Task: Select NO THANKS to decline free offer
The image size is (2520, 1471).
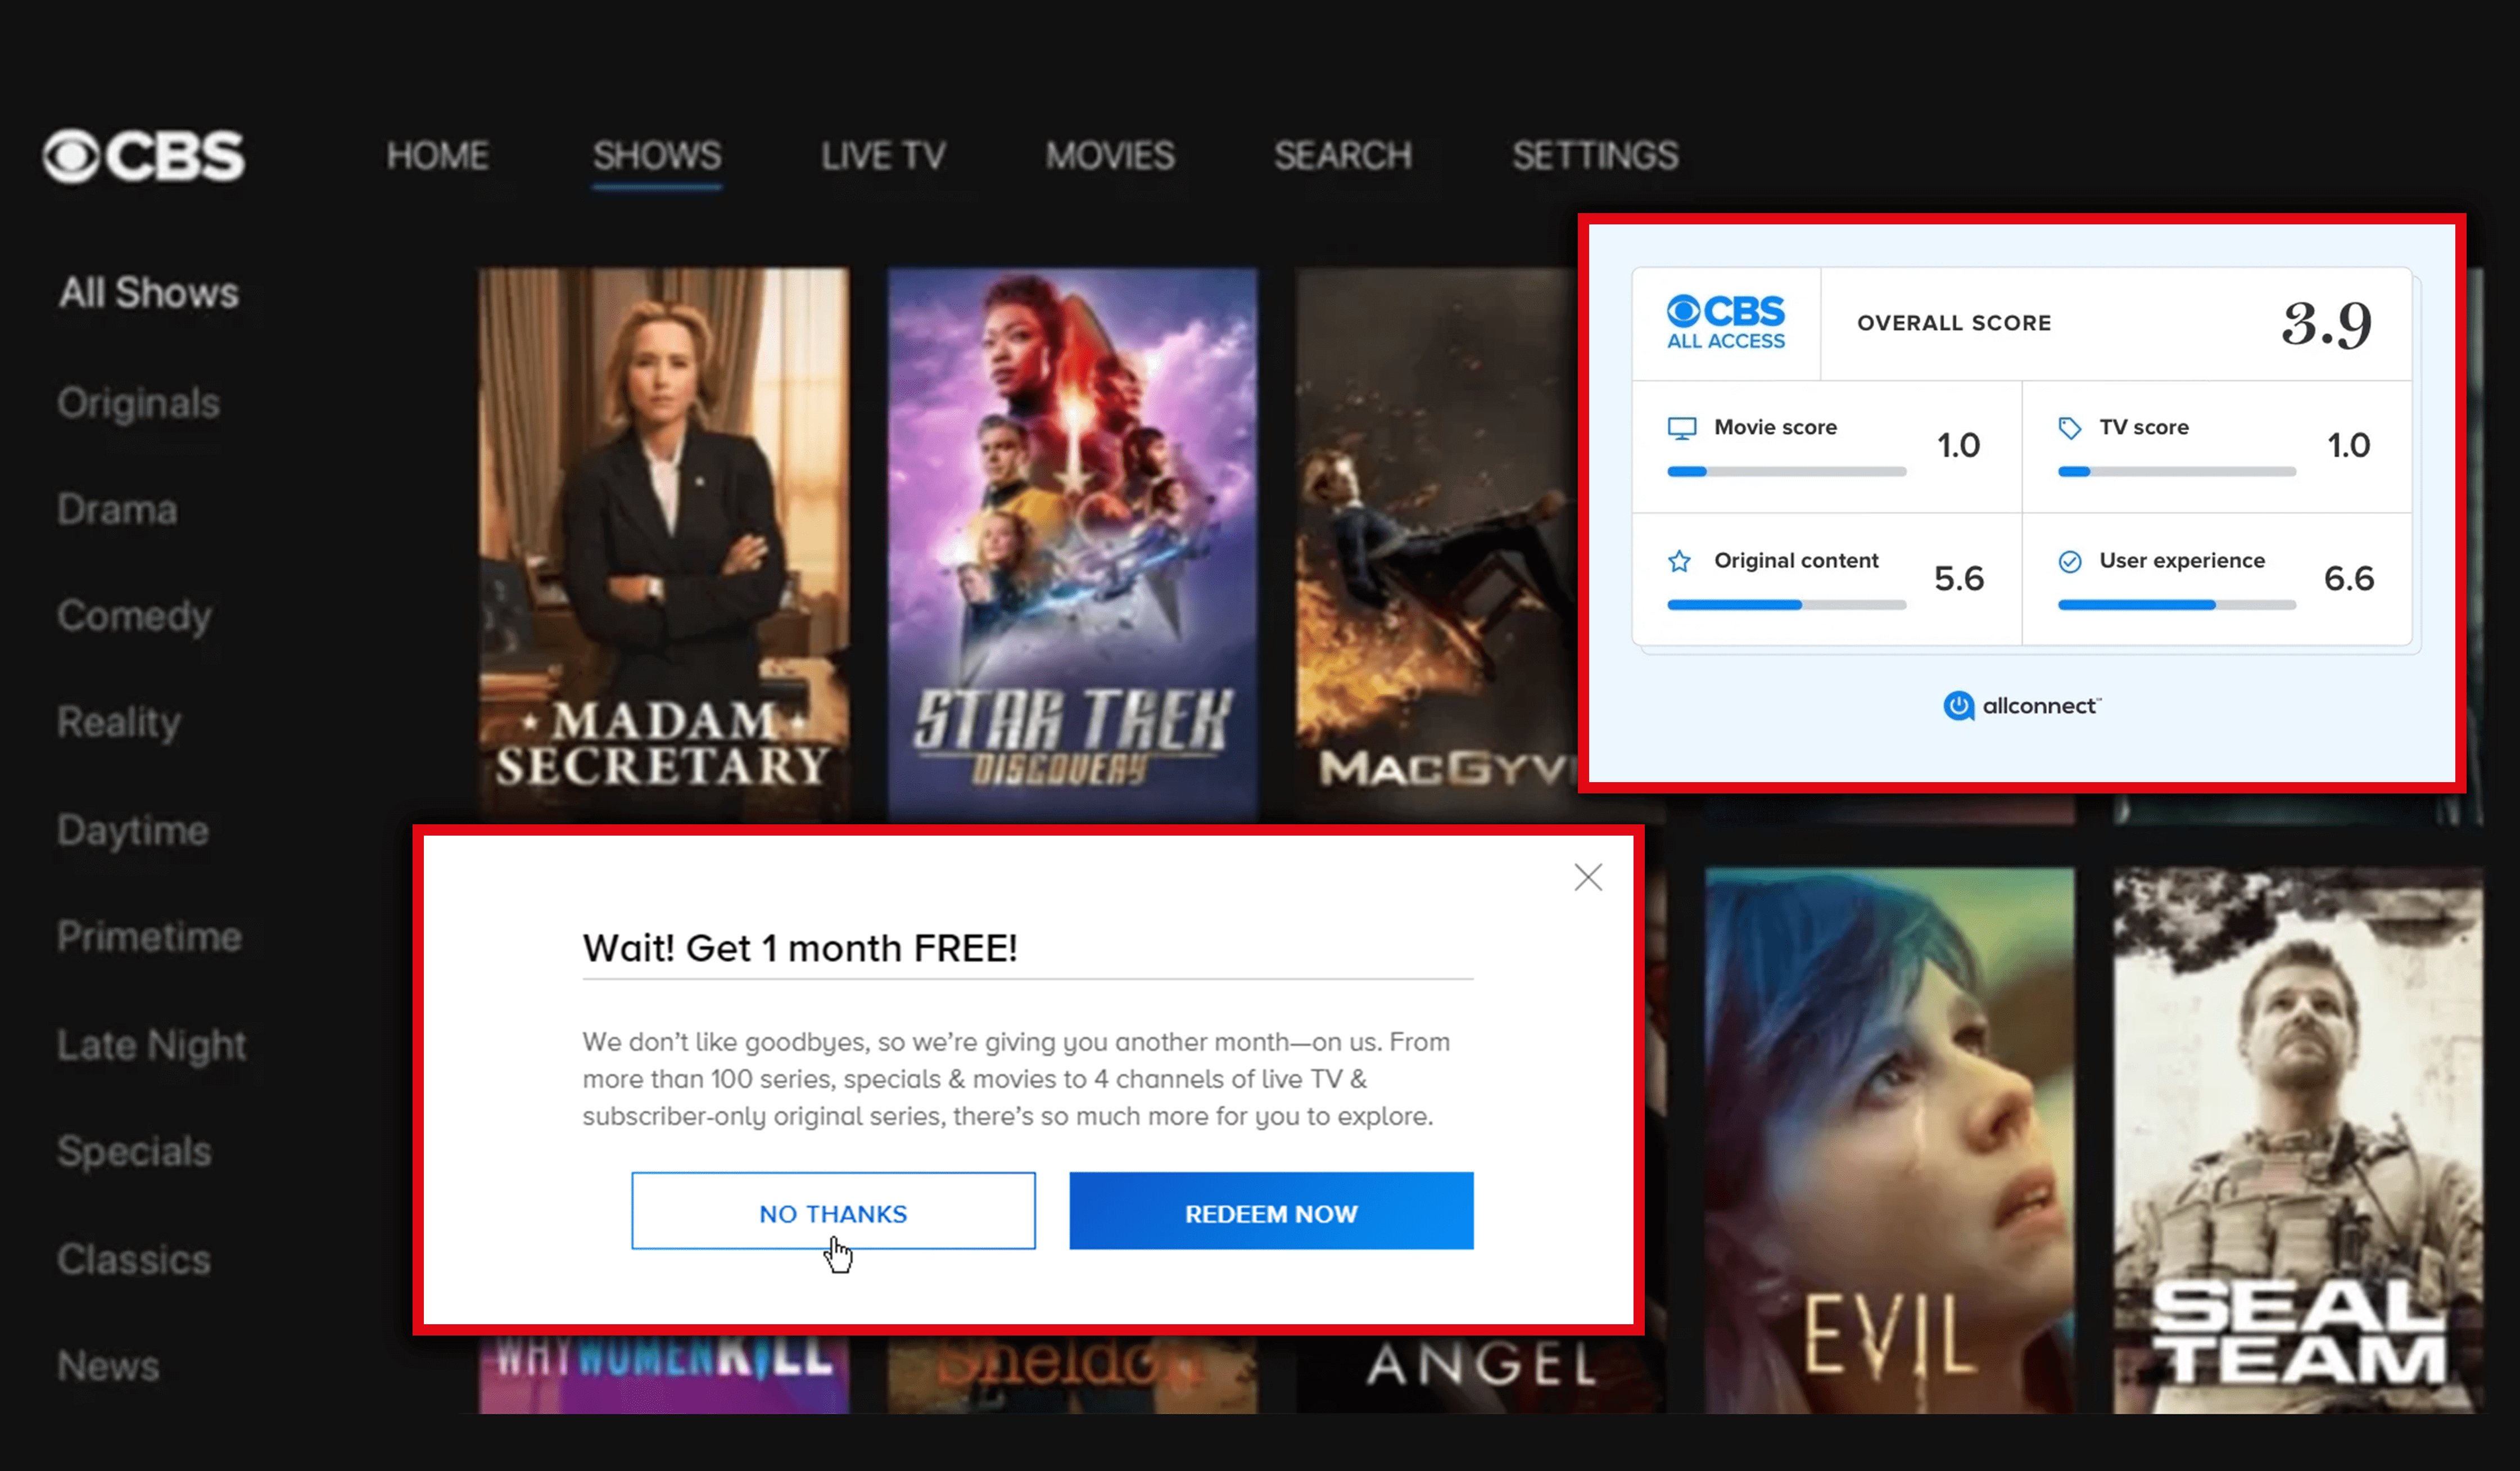Action: [x=833, y=1212]
